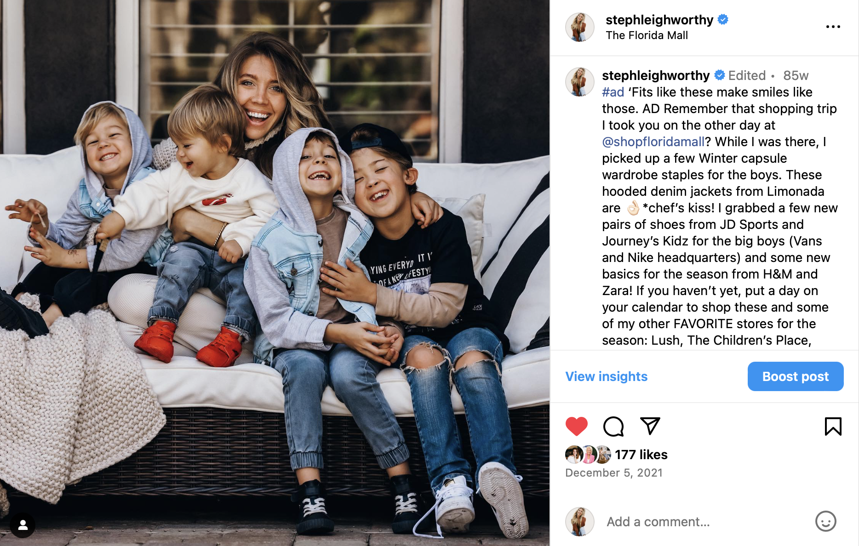
Task: Follow the #ad hashtag link
Action: (x=613, y=92)
